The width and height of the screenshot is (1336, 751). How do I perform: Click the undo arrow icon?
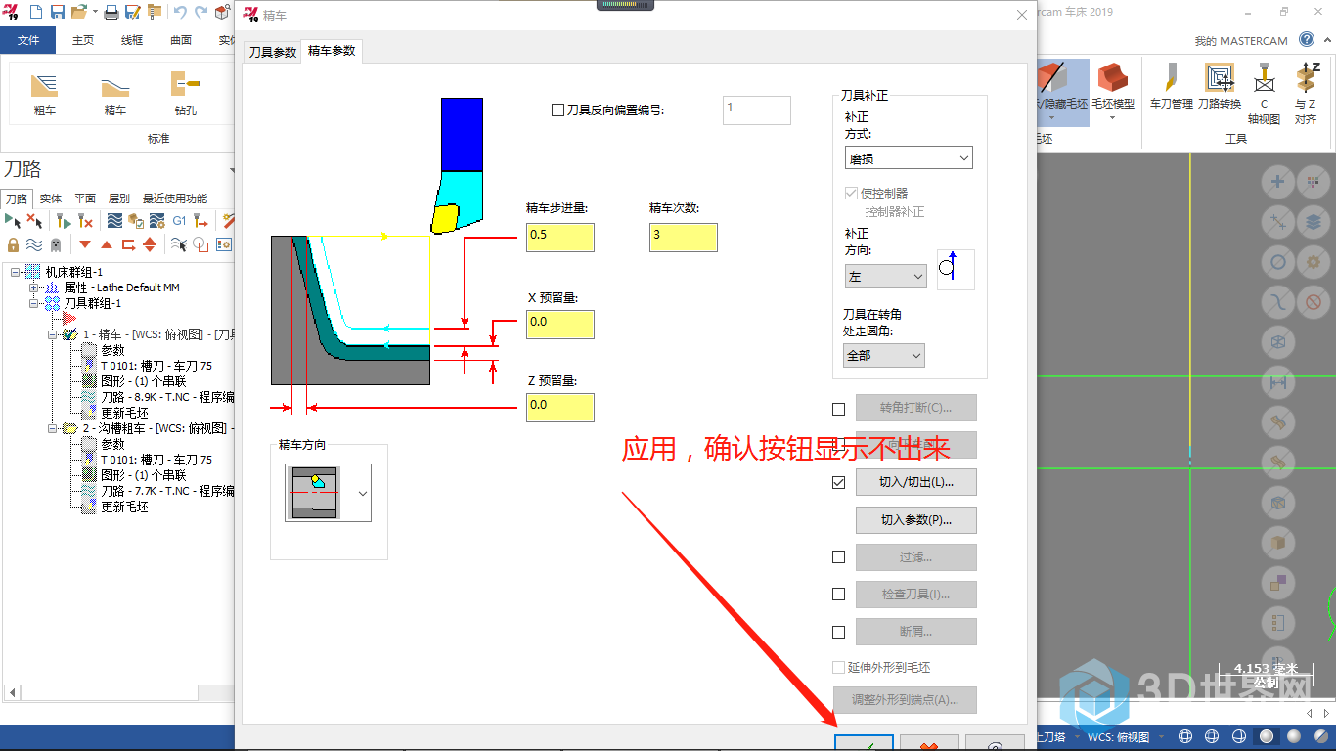tap(180, 13)
